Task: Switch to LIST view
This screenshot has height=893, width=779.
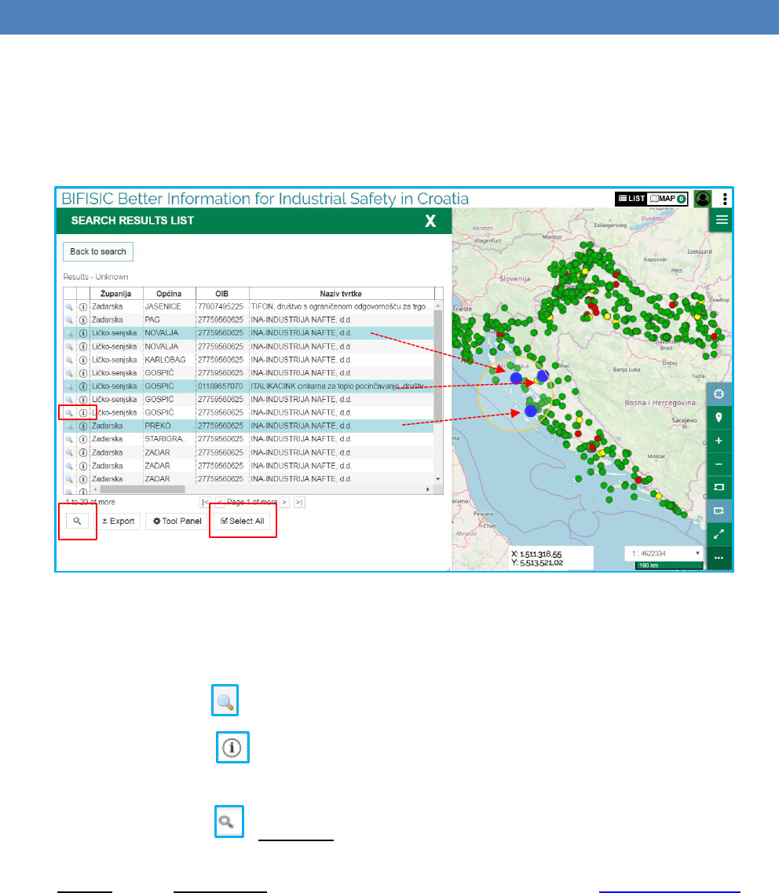Action: tap(631, 199)
